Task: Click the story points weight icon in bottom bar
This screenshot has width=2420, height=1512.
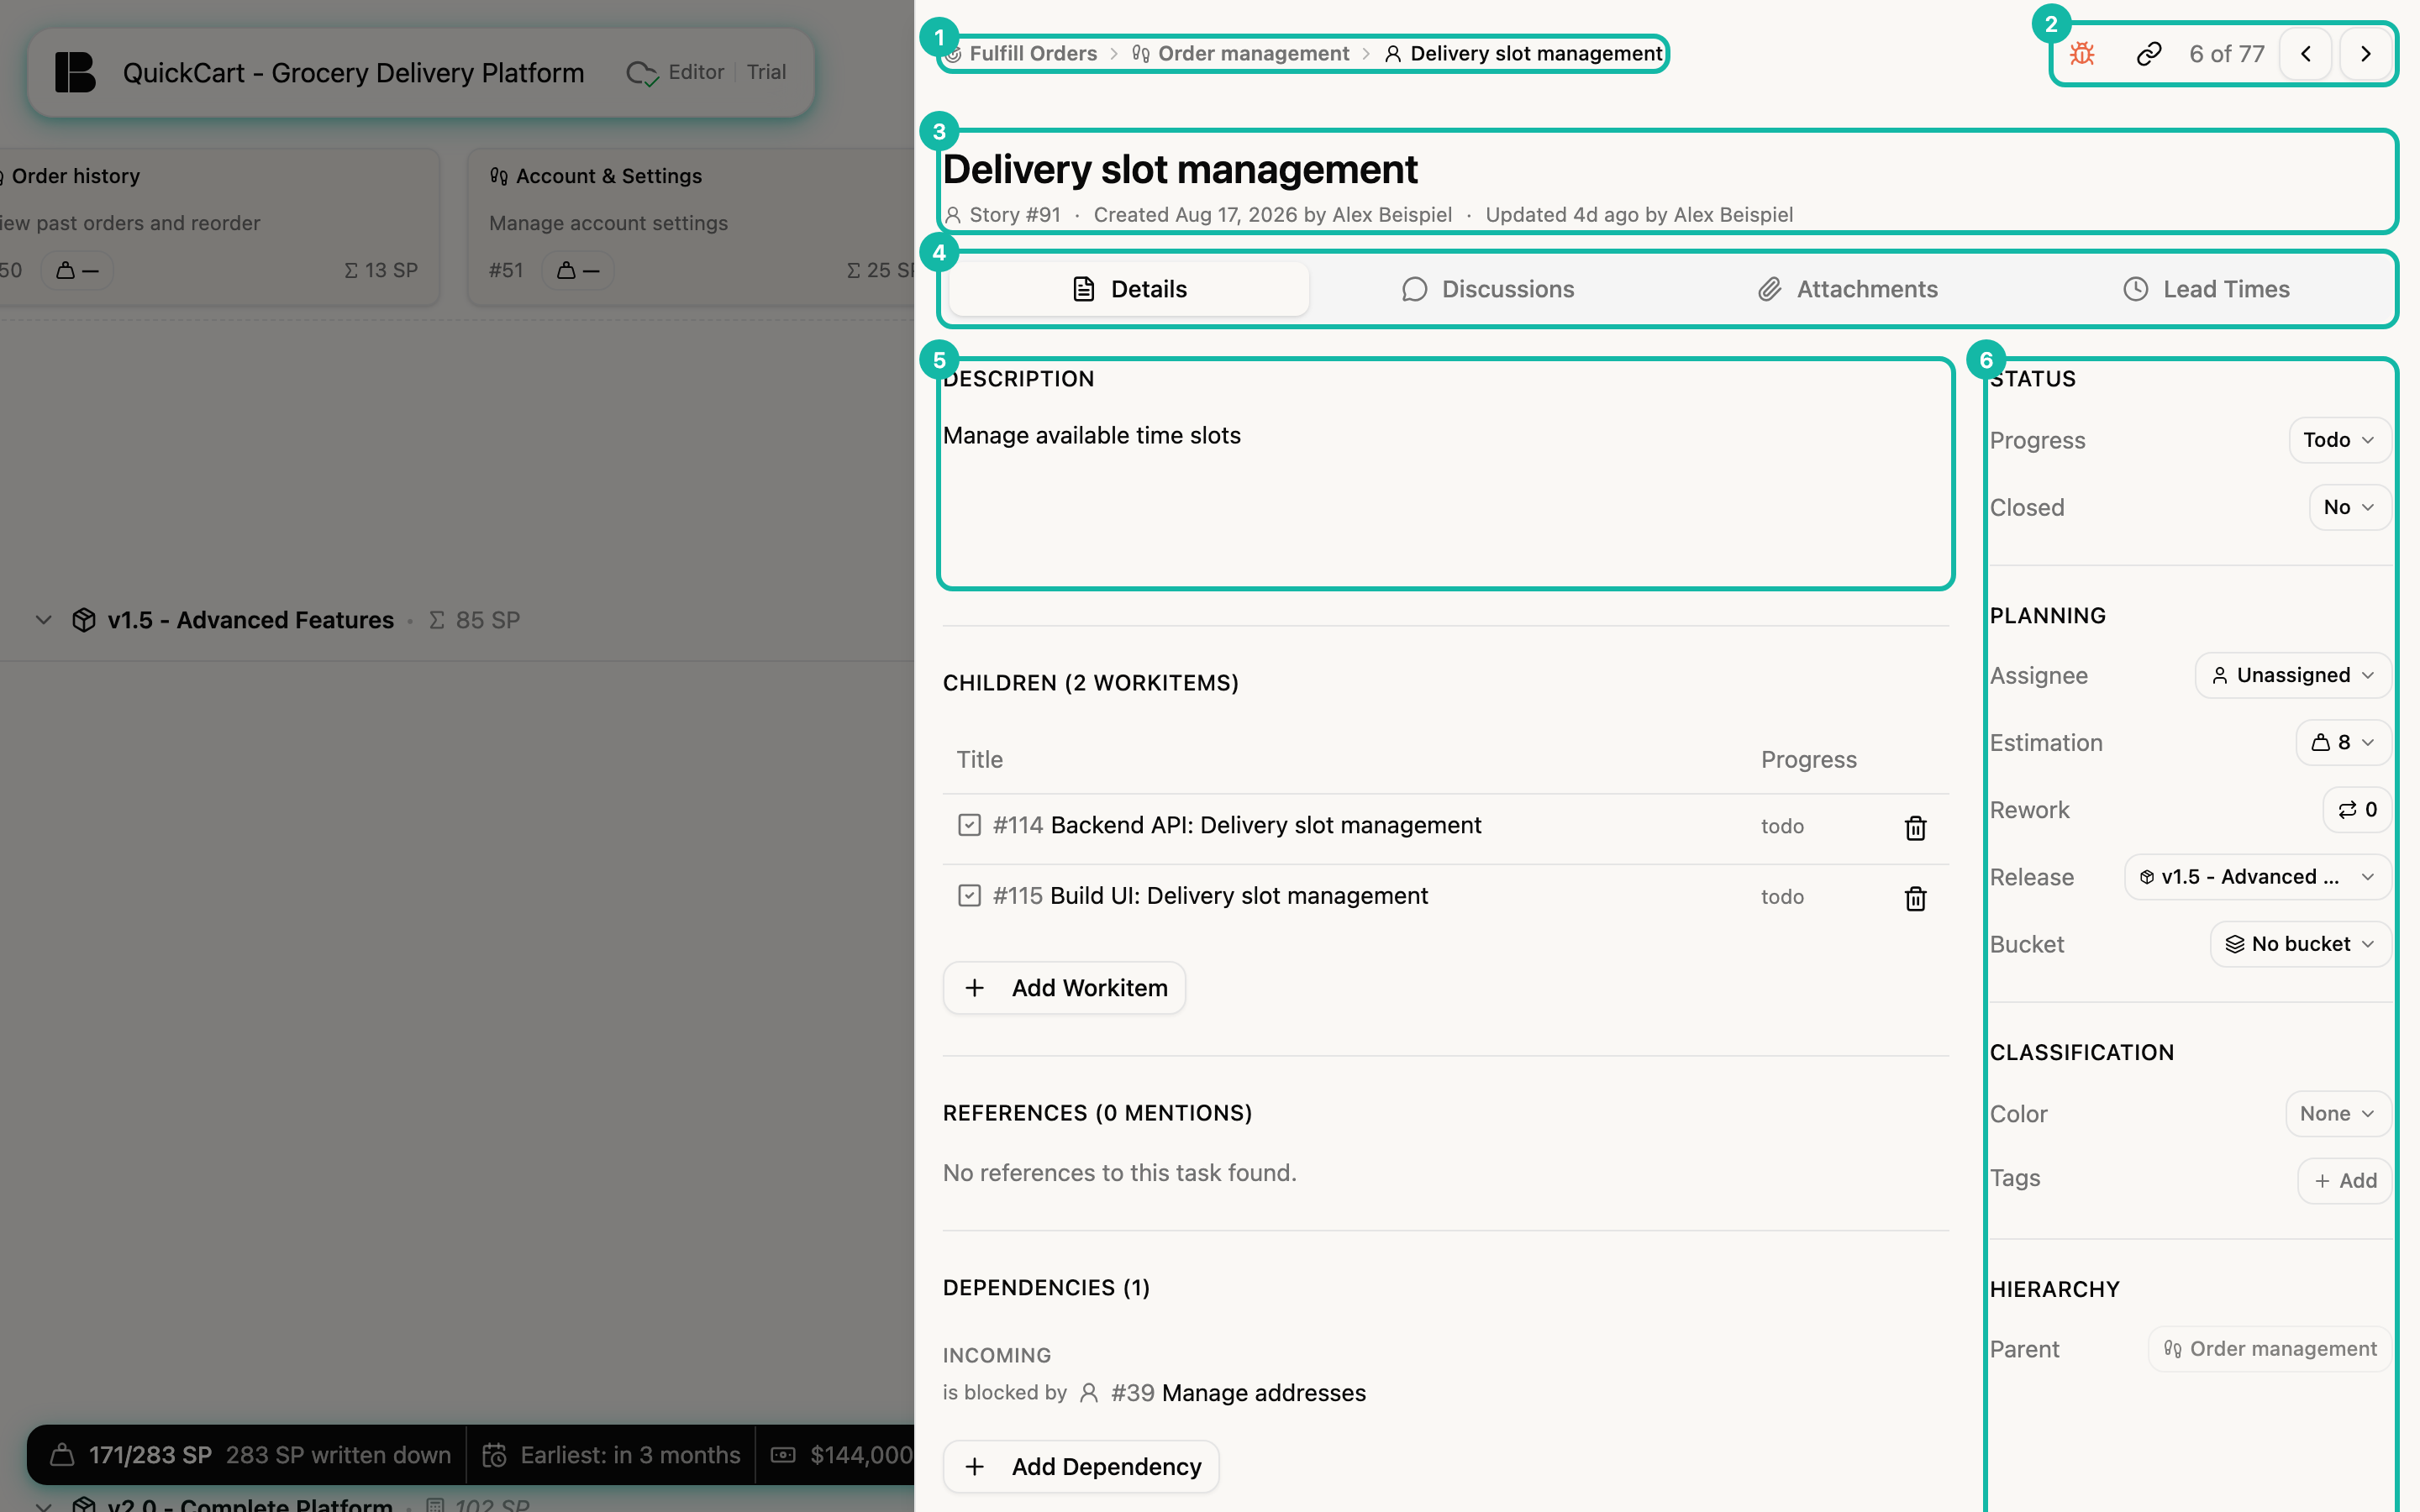Action: pyautogui.click(x=62, y=1455)
